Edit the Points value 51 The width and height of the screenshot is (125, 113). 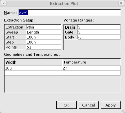pyautogui.click(x=44, y=47)
